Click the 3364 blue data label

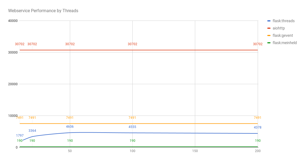point(32,131)
